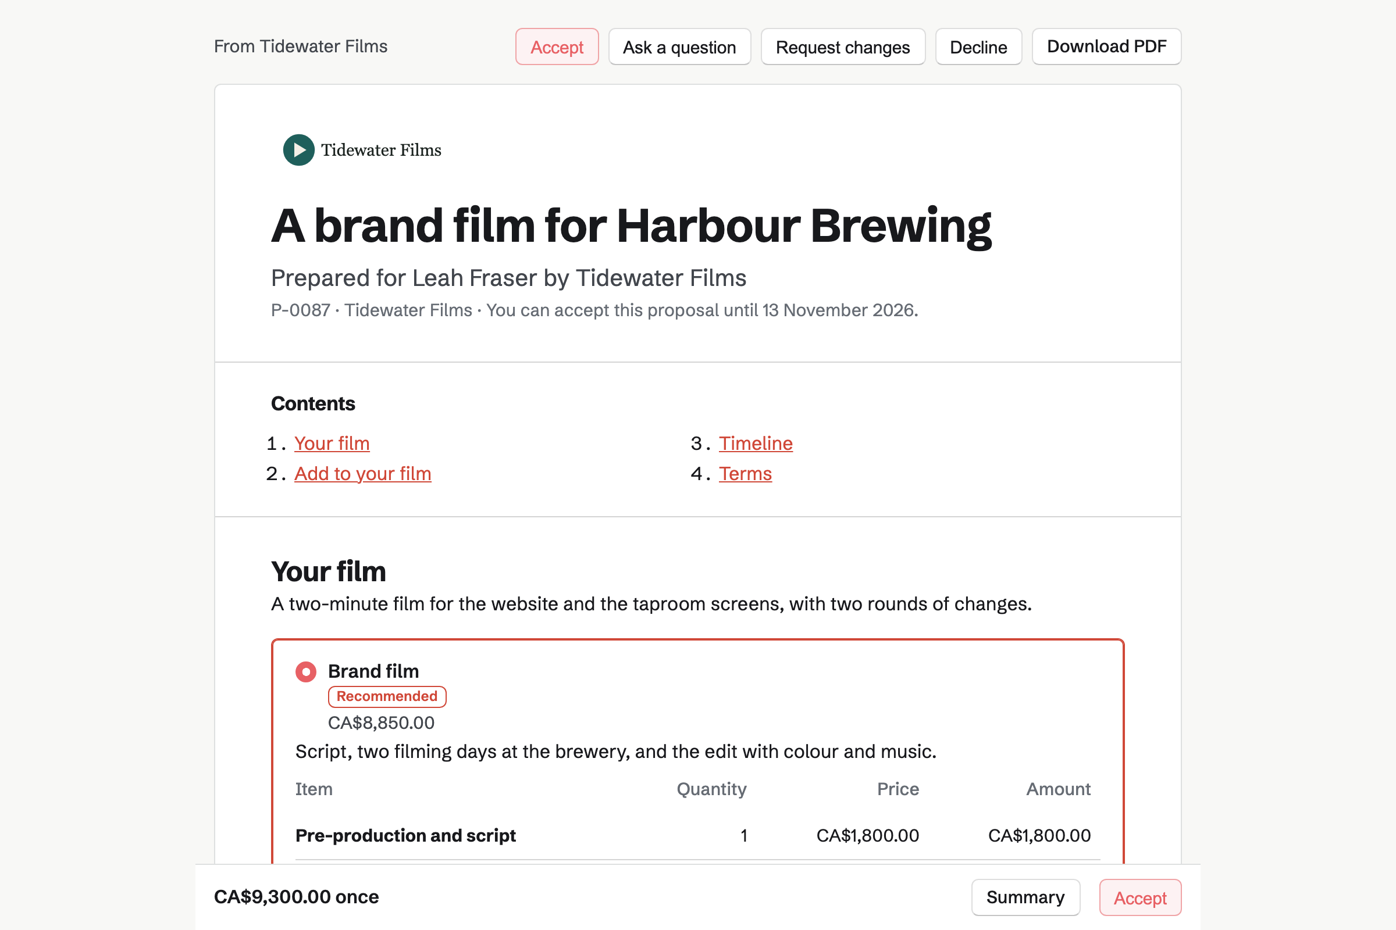Click the top Accept button
The image size is (1396, 930).
pos(557,47)
